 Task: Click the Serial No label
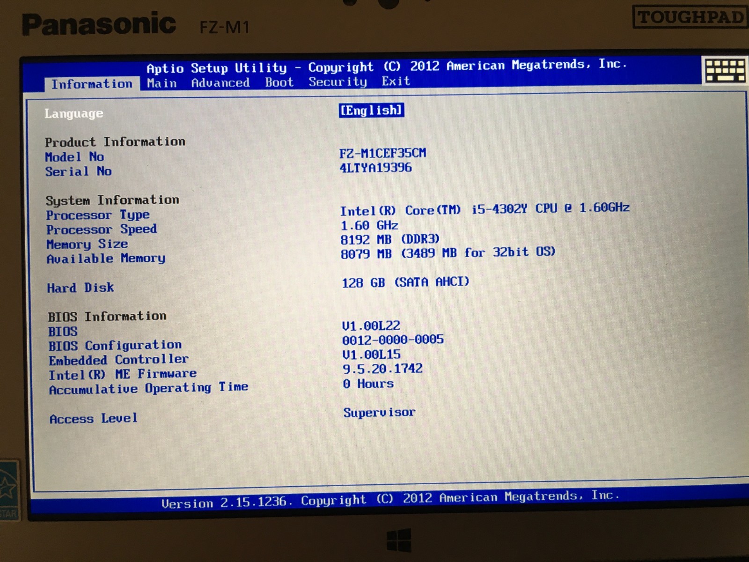pos(78,171)
